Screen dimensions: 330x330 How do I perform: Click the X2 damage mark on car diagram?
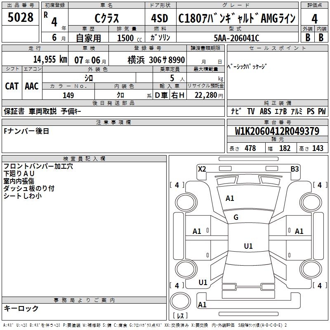click(x=202, y=169)
